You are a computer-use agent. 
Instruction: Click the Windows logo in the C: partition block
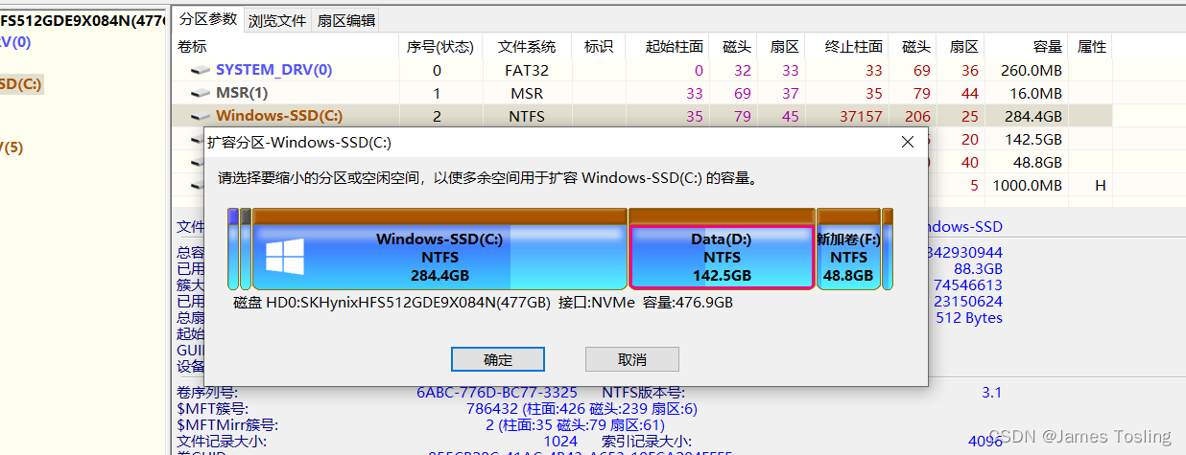[285, 257]
